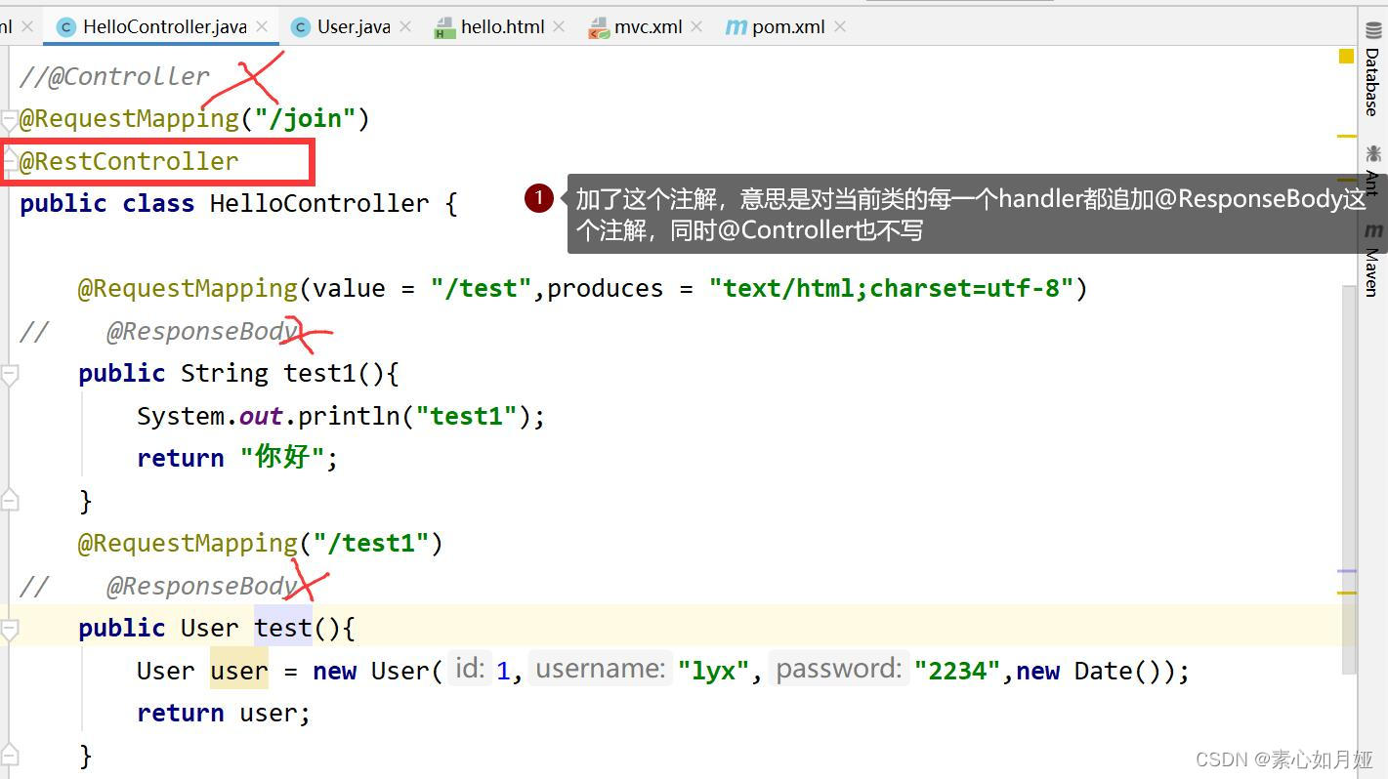Click the vertical editor scrollbar
Image resolution: width=1388 pixels, height=779 pixels.
coord(1348,478)
